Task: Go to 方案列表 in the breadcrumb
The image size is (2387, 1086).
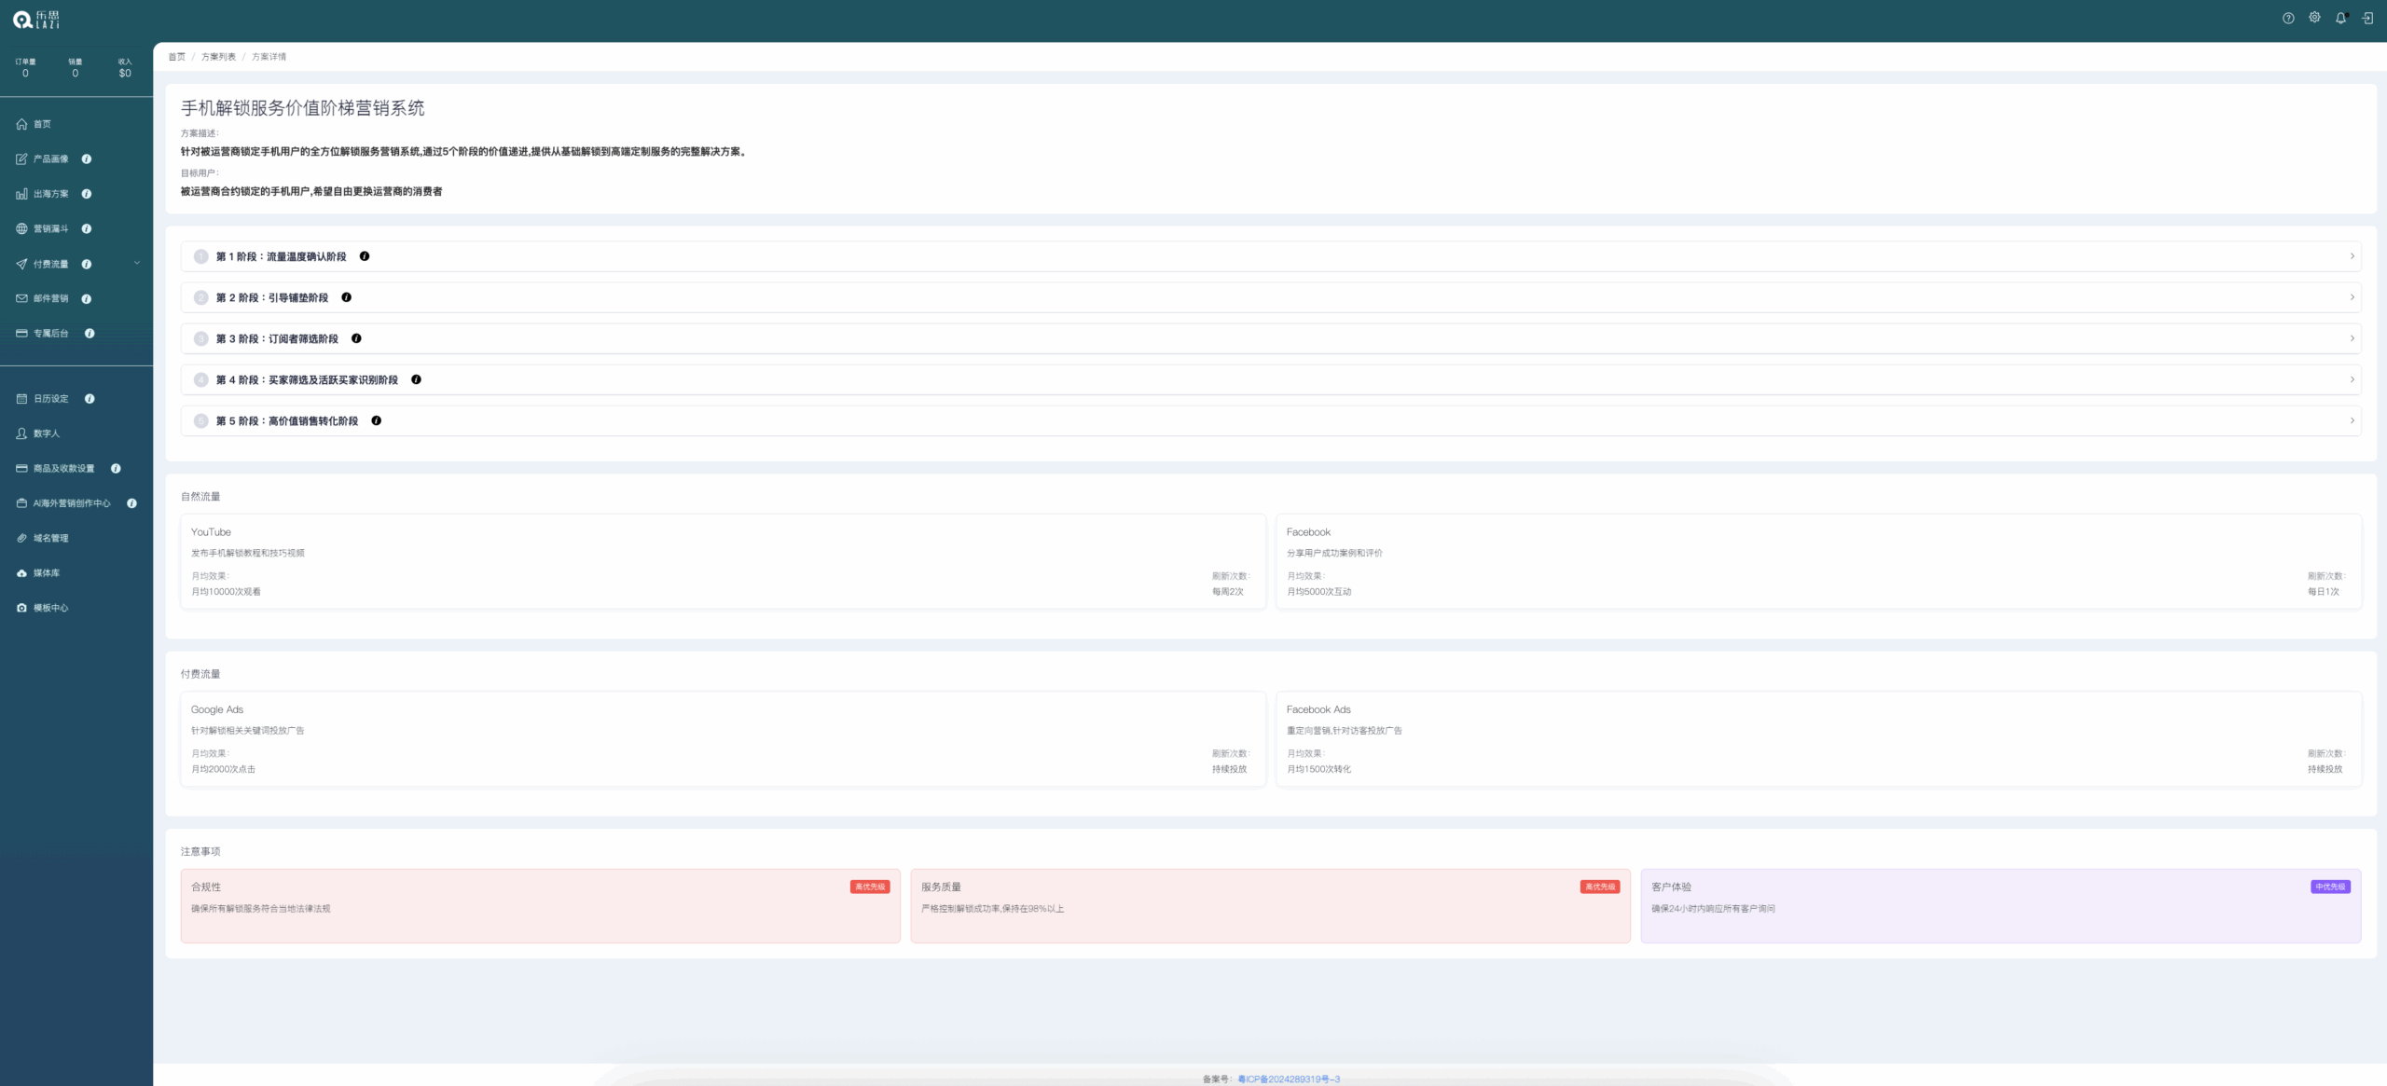Action: click(x=219, y=57)
